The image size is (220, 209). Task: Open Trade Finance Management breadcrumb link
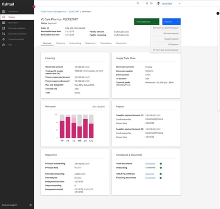point(53,11)
